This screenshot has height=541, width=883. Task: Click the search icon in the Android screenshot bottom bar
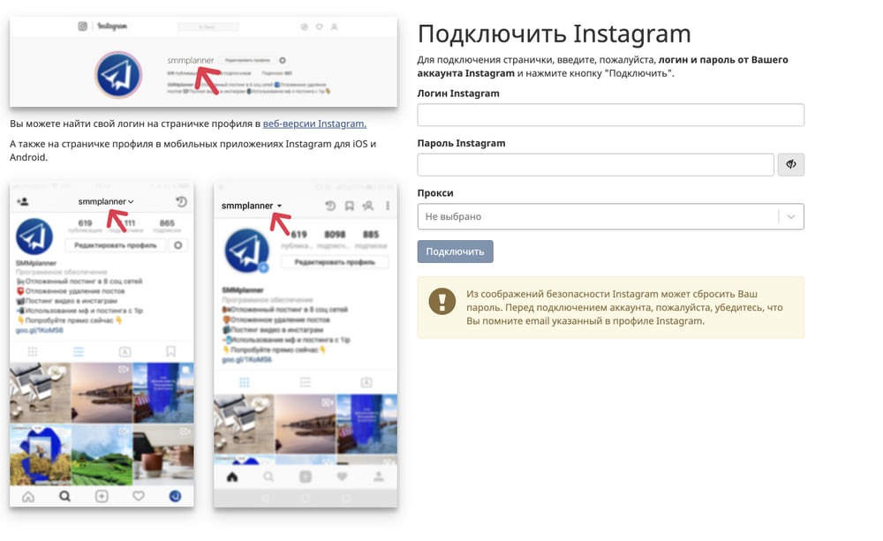268,477
